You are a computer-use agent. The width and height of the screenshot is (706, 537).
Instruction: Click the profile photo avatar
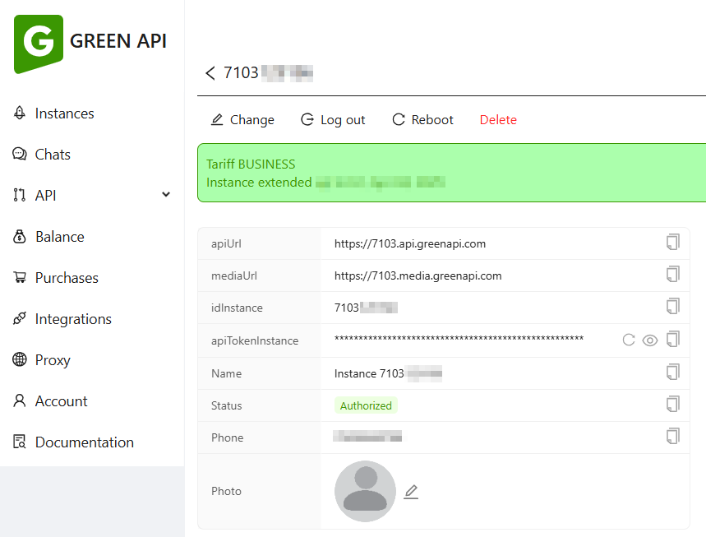(x=365, y=491)
